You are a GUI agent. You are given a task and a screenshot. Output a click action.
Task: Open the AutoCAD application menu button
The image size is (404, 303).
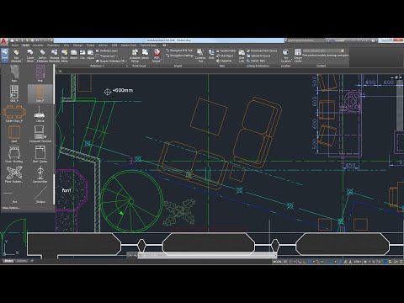pos(3,41)
